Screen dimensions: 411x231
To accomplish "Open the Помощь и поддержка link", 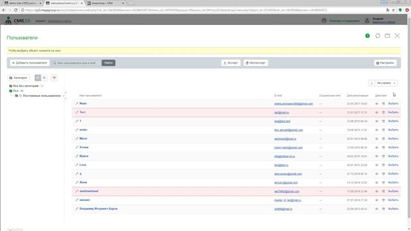I will pyautogui.click(x=344, y=21).
